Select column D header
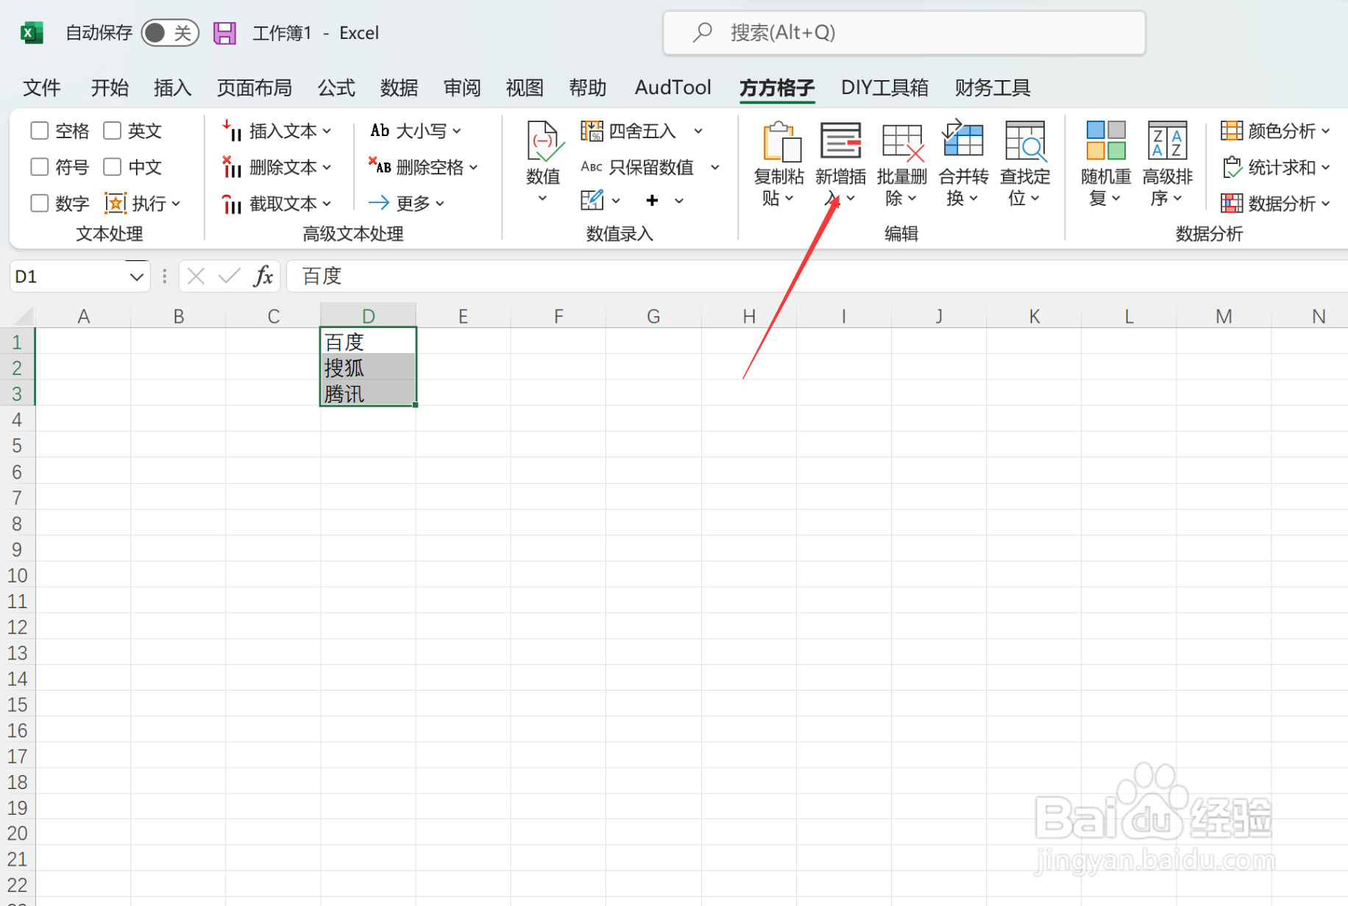The width and height of the screenshot is (1348, 906). (x=369, y=316)
